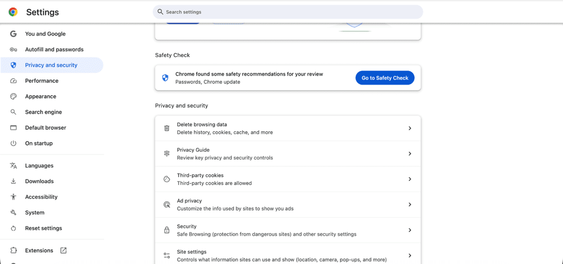
Task: Click the wrench icon for System
Action: pyautogui.click(x=14, y=213)
